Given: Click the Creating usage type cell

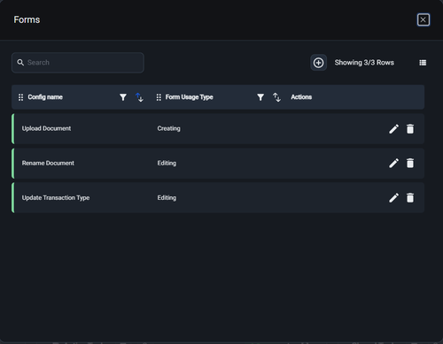Looking at the screenshot, I should (168, 128).
